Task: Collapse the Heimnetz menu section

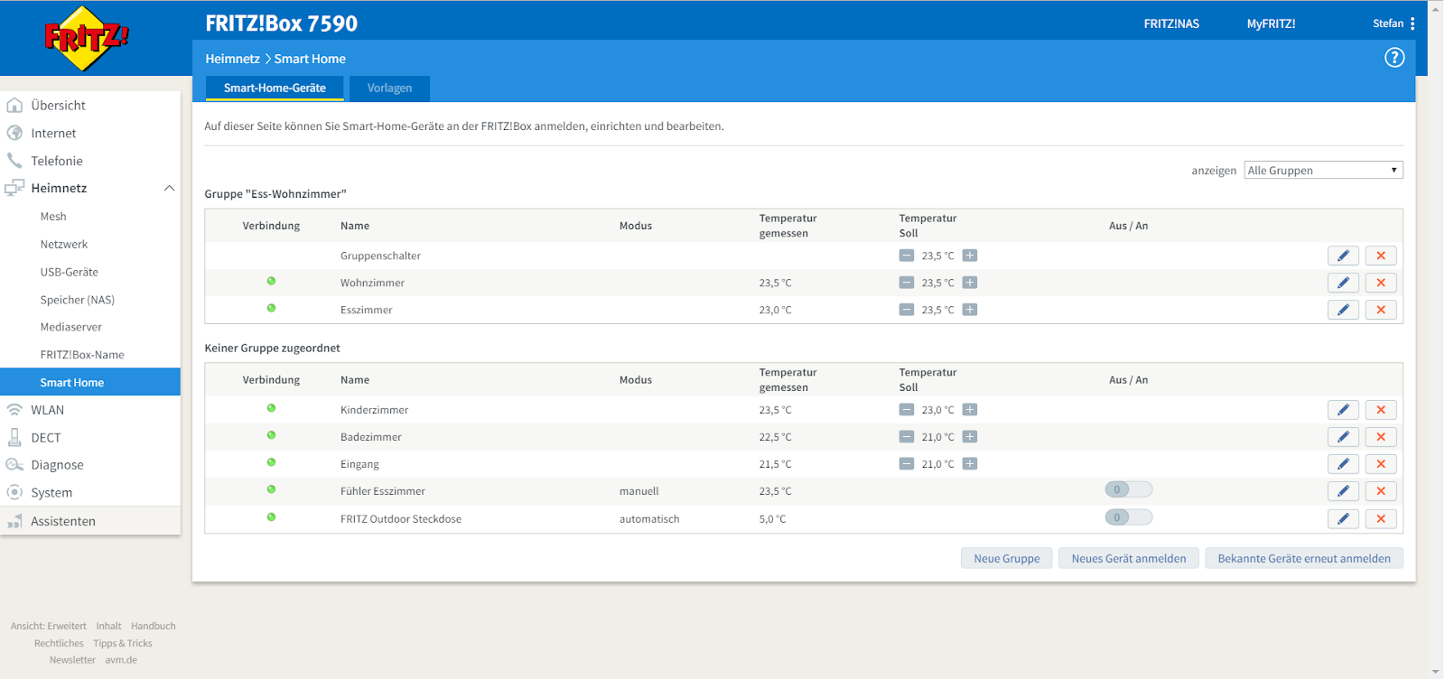Action: [169, 188]
